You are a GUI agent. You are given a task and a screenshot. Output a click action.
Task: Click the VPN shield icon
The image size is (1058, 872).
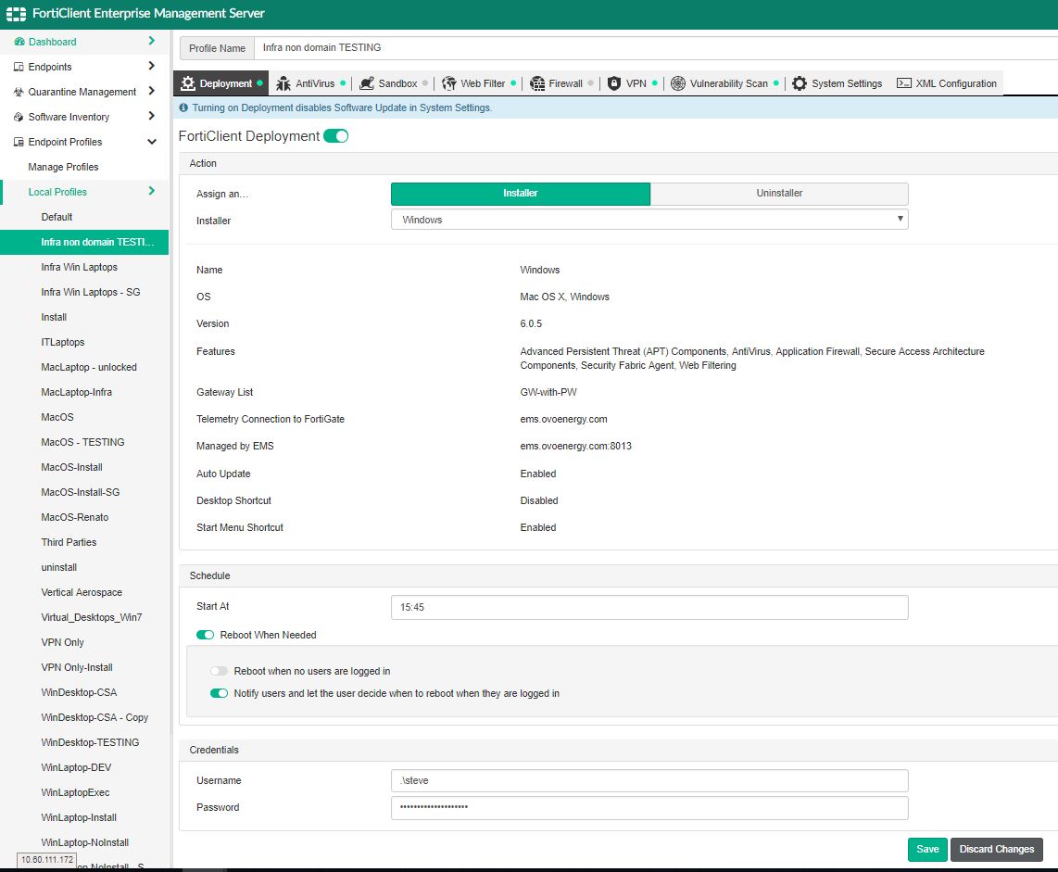[x=614, y=83]
